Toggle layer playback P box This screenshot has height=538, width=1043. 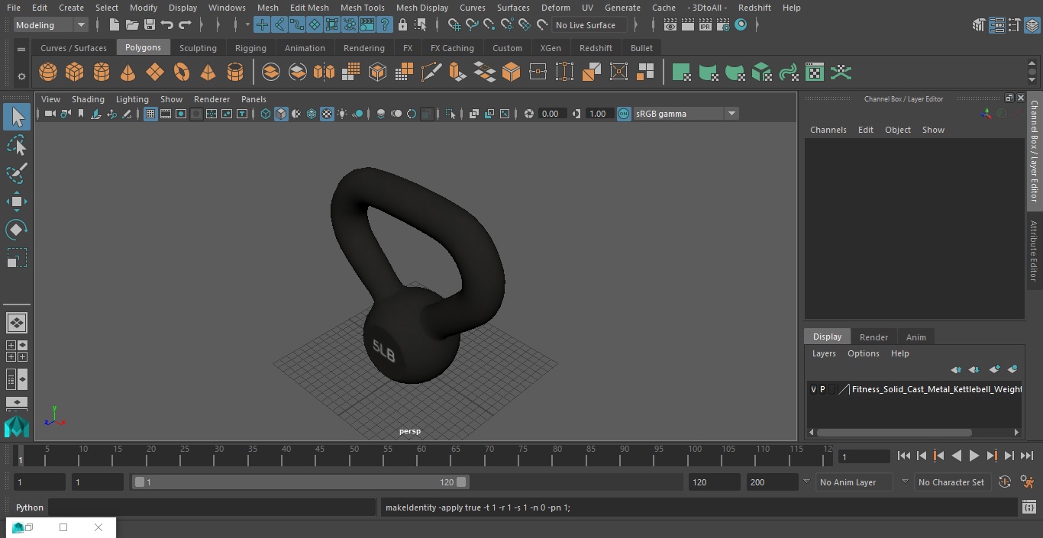click(x=822, y=389)
